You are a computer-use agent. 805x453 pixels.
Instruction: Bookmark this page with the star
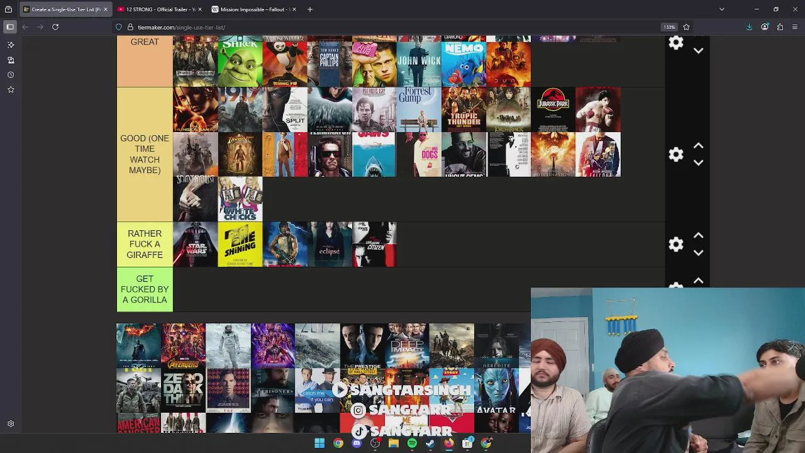pyautogui.click(x=686, y=27)
